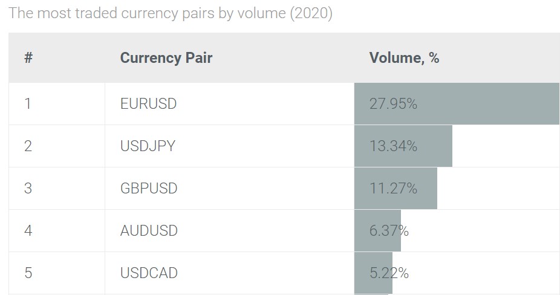Click the 'most traded currency pairs' table title

(x=171, y=13)
